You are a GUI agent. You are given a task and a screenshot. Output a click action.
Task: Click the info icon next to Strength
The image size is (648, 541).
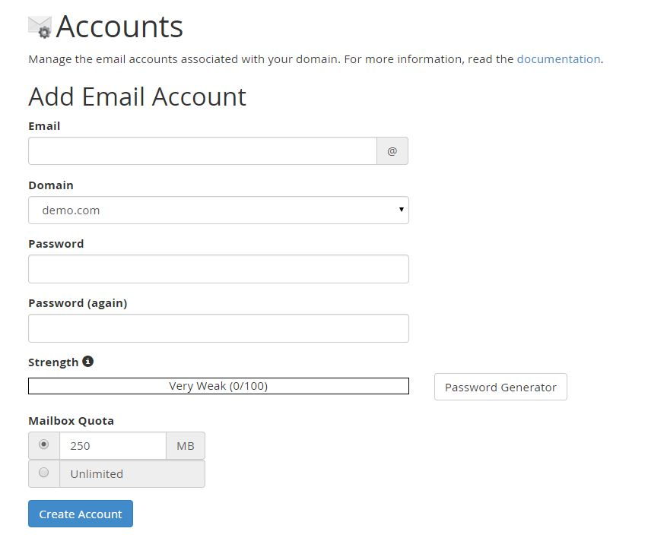click(x=87, y=361)
